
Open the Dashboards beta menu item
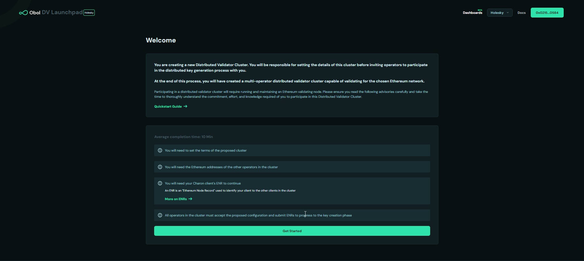(x=472, y=13)
